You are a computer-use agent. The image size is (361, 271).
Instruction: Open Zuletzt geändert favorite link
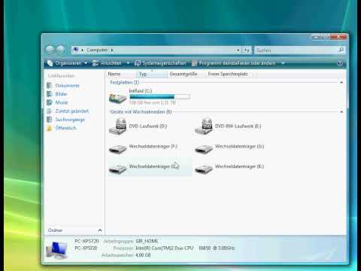pos(72,111)
